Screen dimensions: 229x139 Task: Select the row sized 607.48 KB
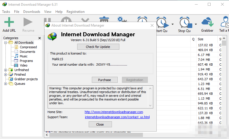[205, 65]
